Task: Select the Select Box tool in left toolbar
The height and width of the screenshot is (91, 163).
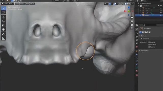Action: click(3, 8)
